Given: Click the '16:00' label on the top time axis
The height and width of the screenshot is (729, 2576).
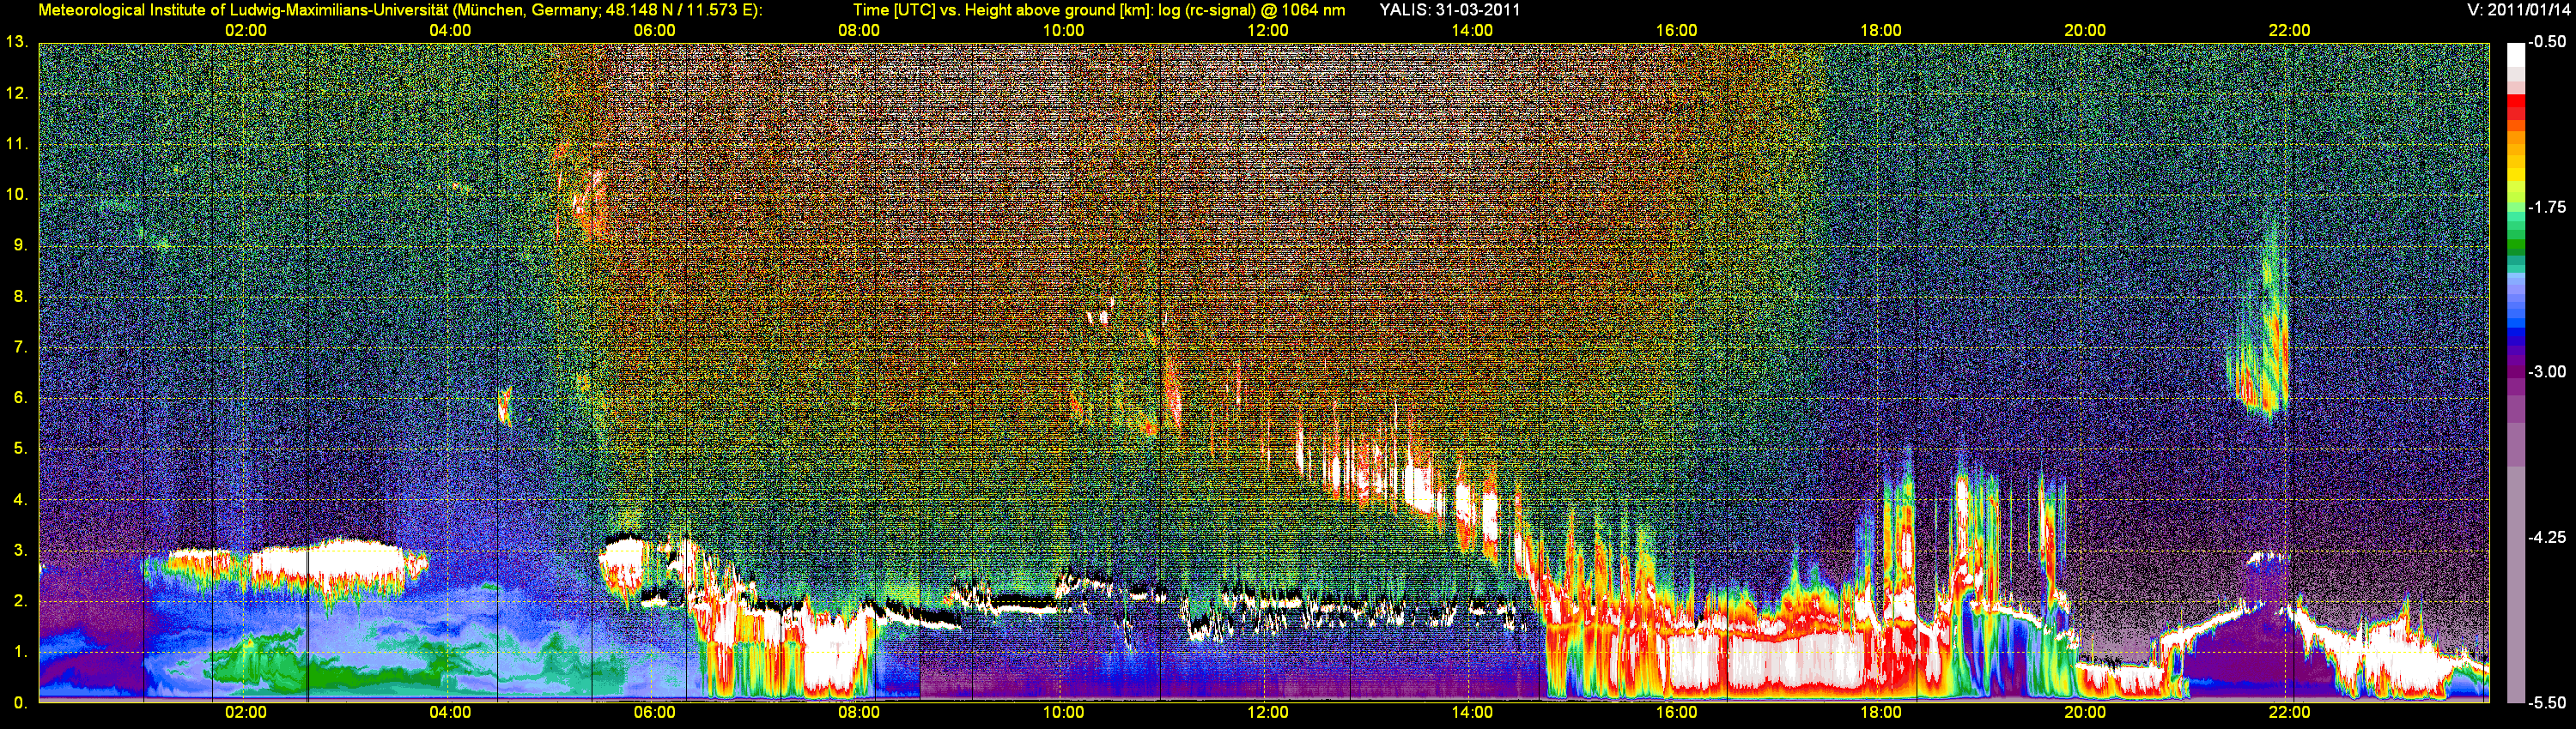Looking at the screenshot, I should pyautogui.click(x=1676, y=31).
